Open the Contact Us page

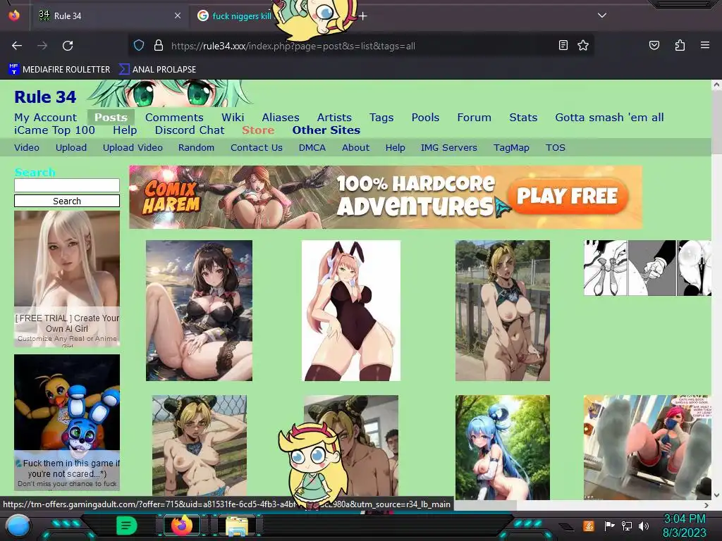[x=257, y=148]
